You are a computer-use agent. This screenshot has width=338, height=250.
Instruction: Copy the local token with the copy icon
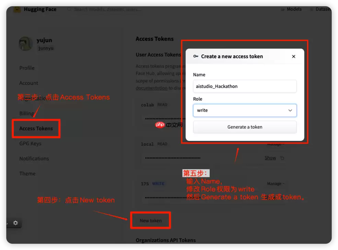282,158
